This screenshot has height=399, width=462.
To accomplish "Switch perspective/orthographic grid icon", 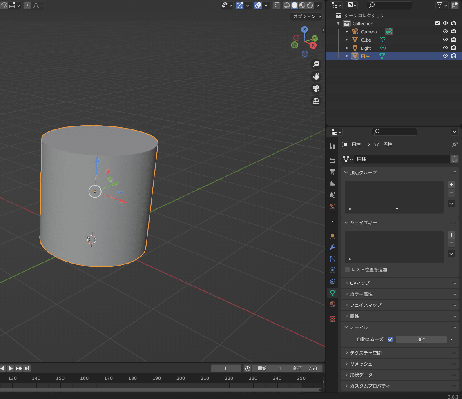I will [x=316, y=101].
